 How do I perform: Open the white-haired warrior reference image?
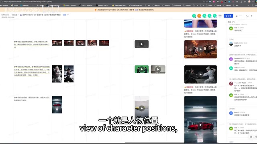(57, 74)
